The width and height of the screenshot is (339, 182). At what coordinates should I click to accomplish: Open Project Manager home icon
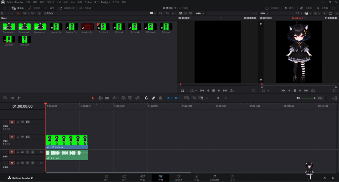coord(324,178)
